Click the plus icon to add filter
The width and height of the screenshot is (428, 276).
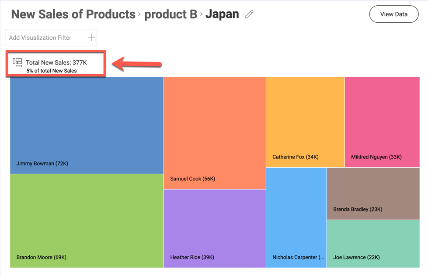click(x=91, y=38)
